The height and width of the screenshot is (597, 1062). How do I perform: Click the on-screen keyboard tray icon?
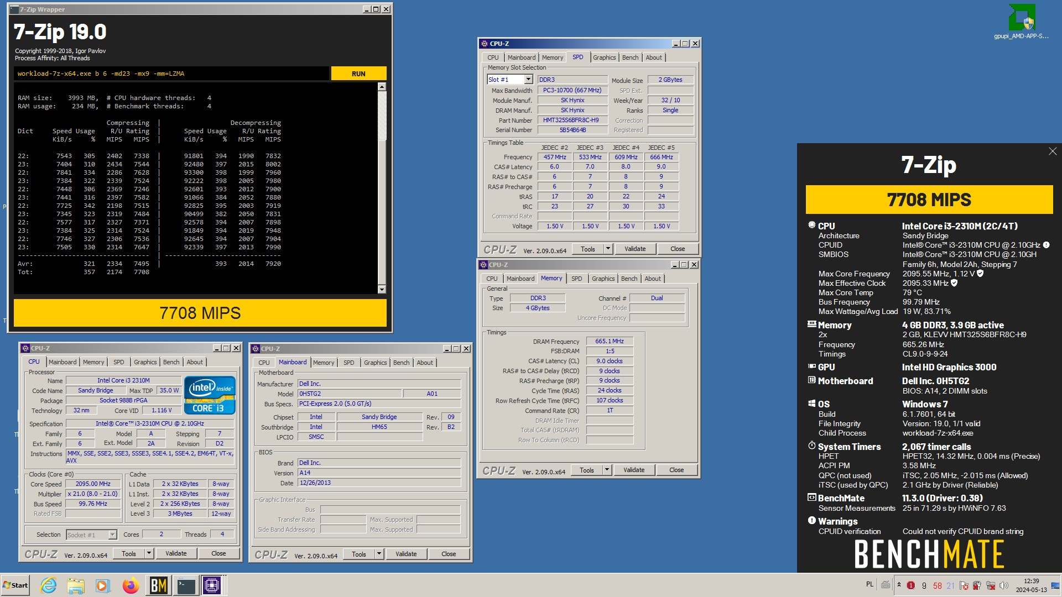[x=886, y=585]
